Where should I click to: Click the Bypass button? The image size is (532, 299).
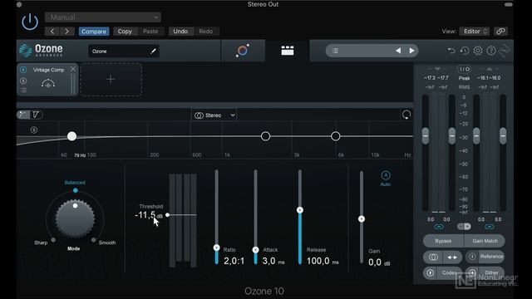pyautogui.click(x=443, y=241)
